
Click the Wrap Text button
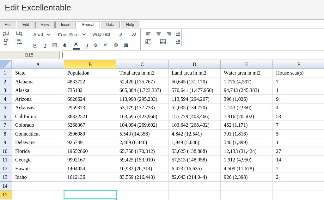[x=101, y=34]
